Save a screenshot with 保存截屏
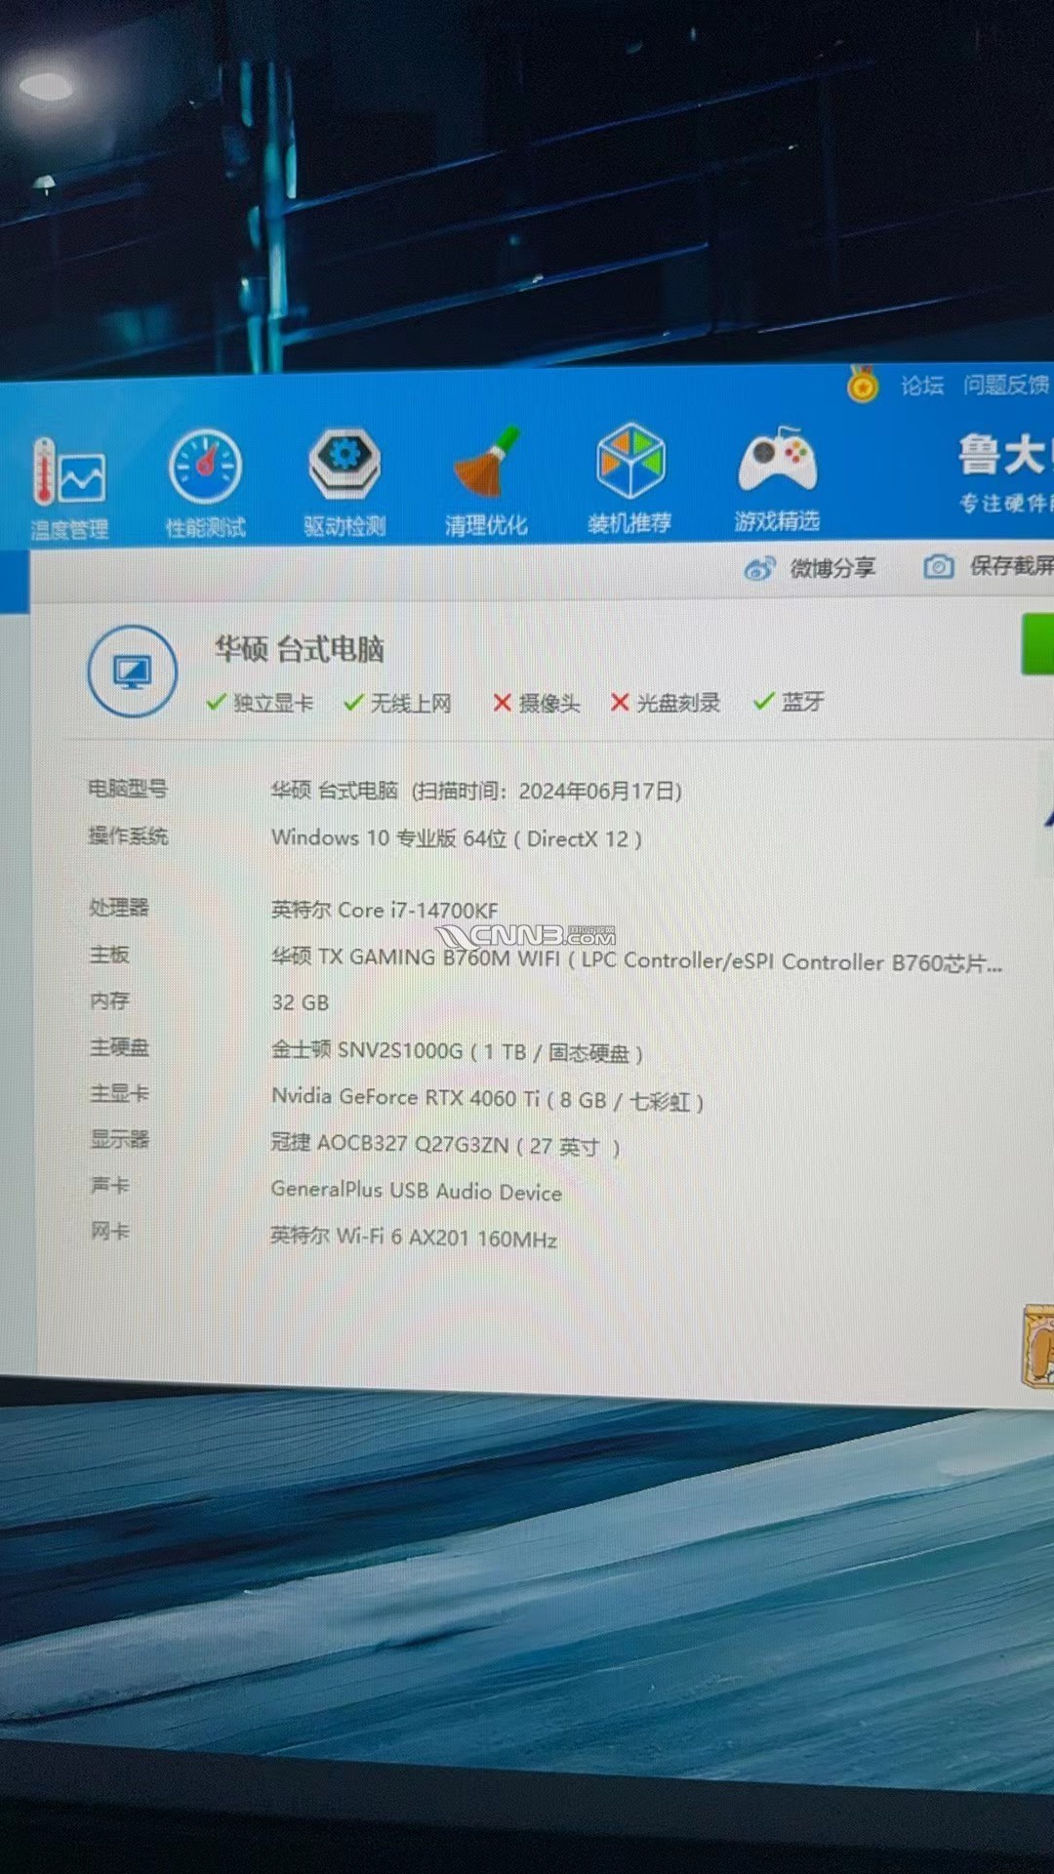 point(989,566)
